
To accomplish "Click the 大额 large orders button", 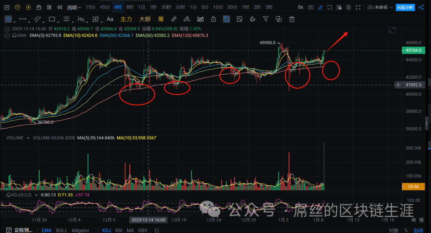I will tap(145, 19).
